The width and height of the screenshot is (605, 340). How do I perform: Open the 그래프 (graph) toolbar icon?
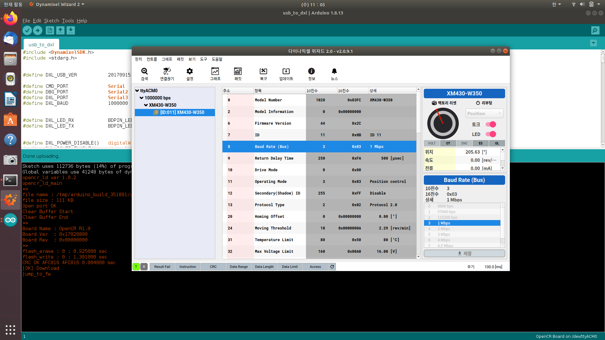(x=215, y=71)
